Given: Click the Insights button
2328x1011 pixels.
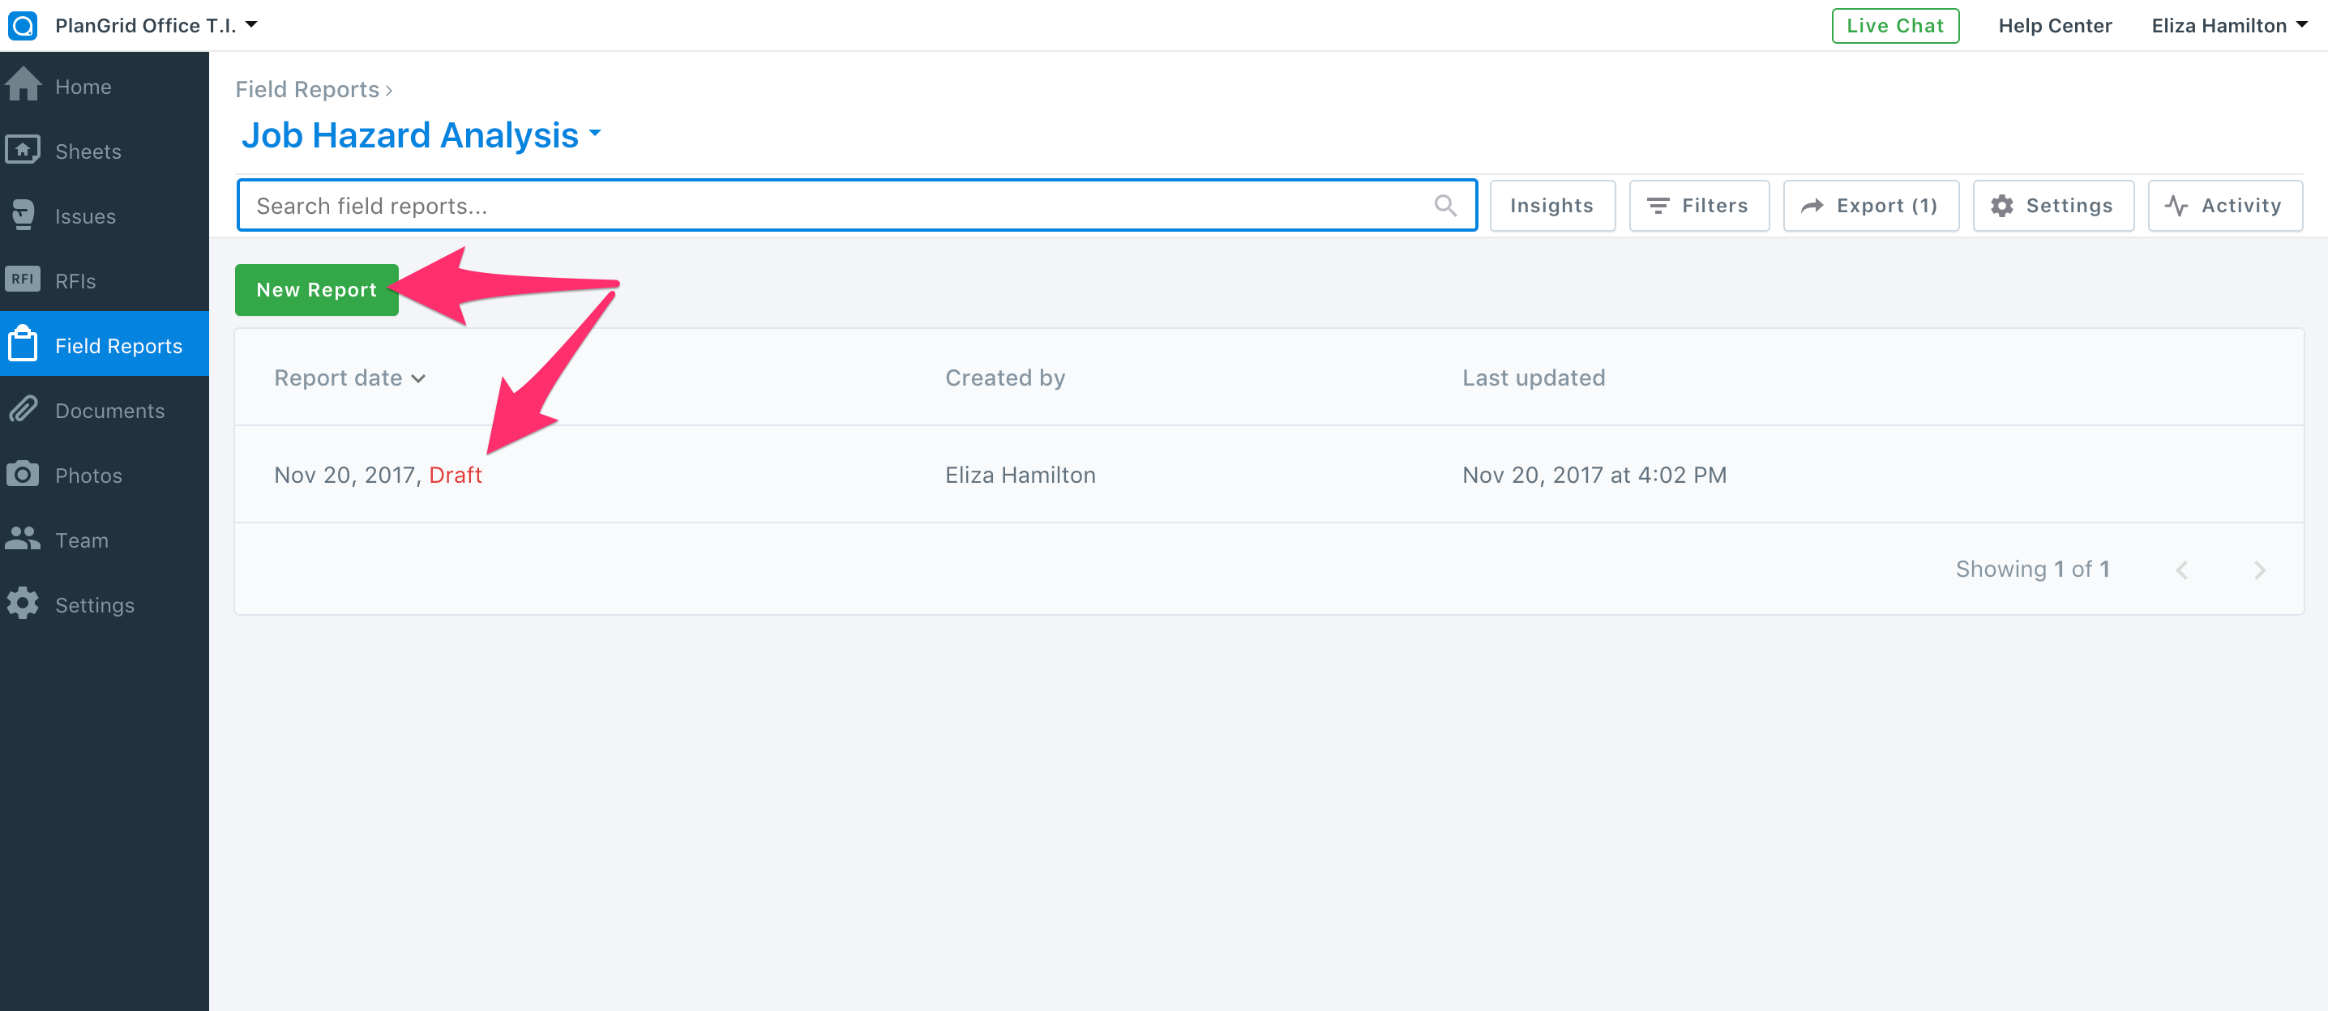Looking at the screenshot, I should 1551,206.
